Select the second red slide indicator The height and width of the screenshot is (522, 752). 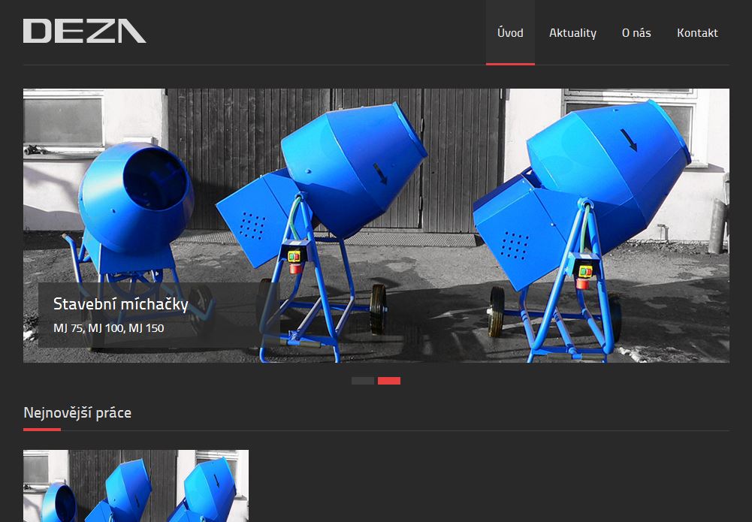pyautogui.click(x=389, y=381)
